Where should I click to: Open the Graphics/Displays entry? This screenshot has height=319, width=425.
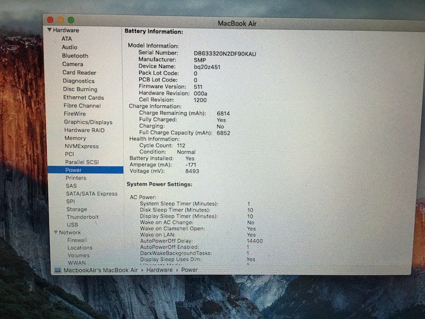coord(88,122)
